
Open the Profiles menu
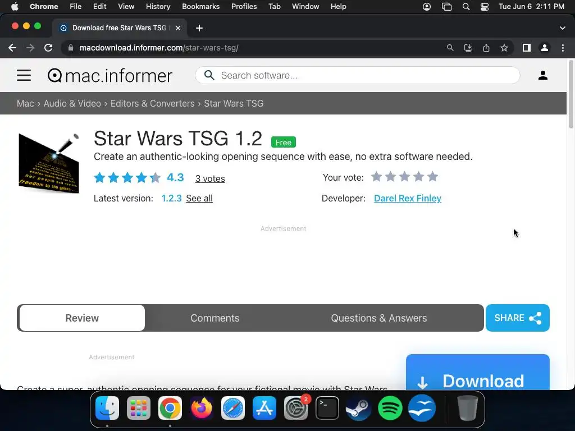pyautogui.click(x=244, y=7)
